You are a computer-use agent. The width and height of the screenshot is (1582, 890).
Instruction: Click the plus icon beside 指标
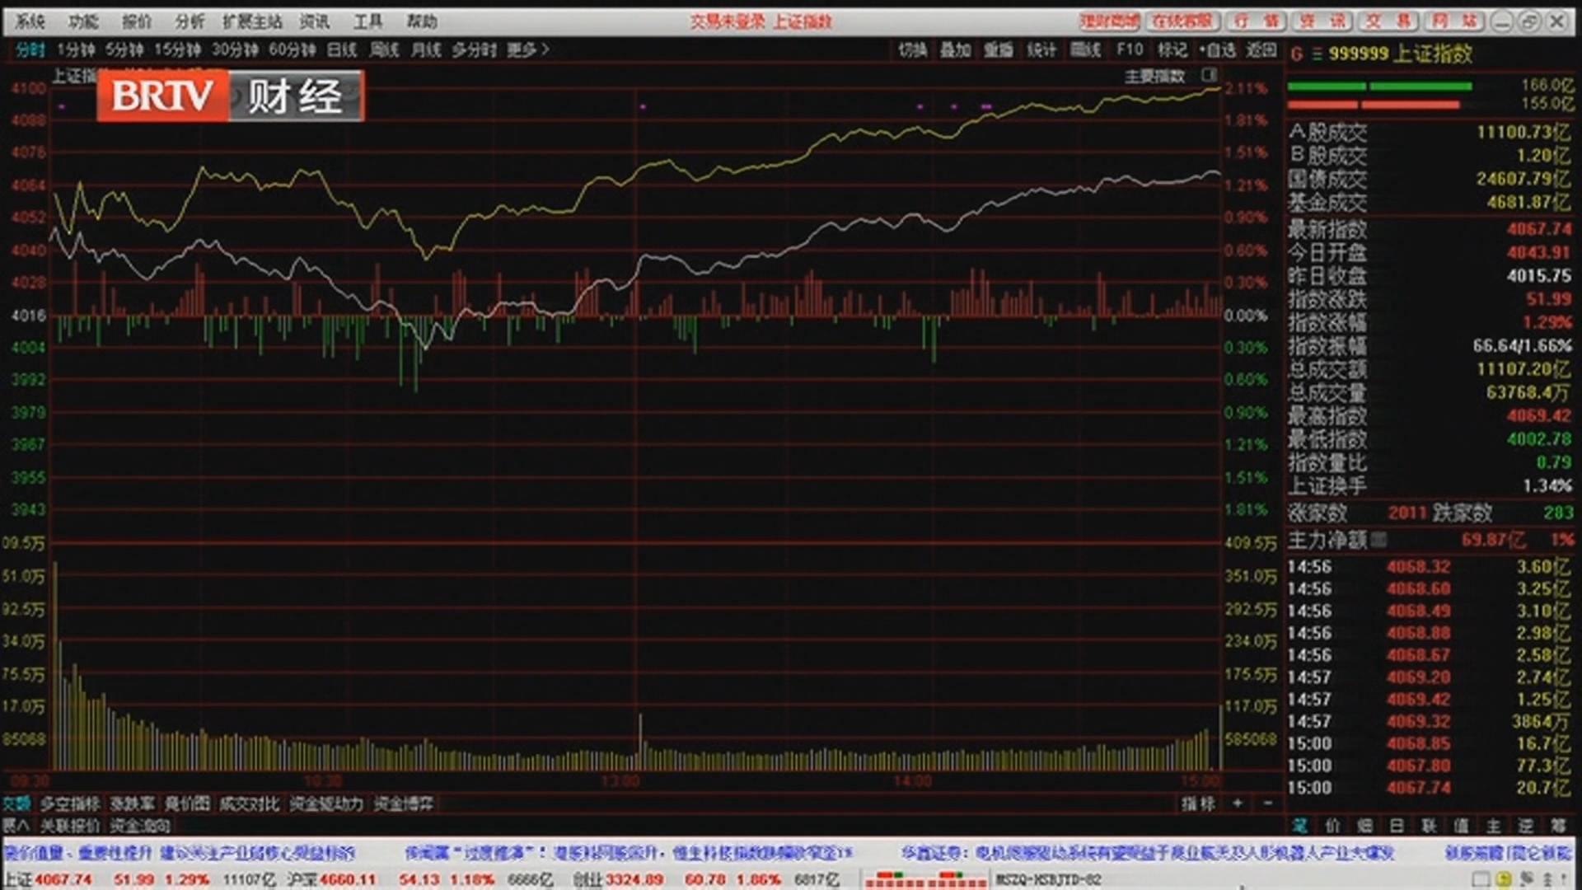[x=1237, y=803]
